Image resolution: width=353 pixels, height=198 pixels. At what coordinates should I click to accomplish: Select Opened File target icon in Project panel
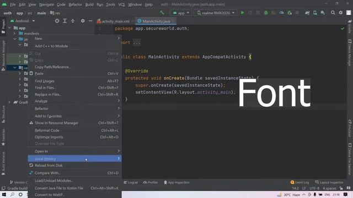(57, 21)
